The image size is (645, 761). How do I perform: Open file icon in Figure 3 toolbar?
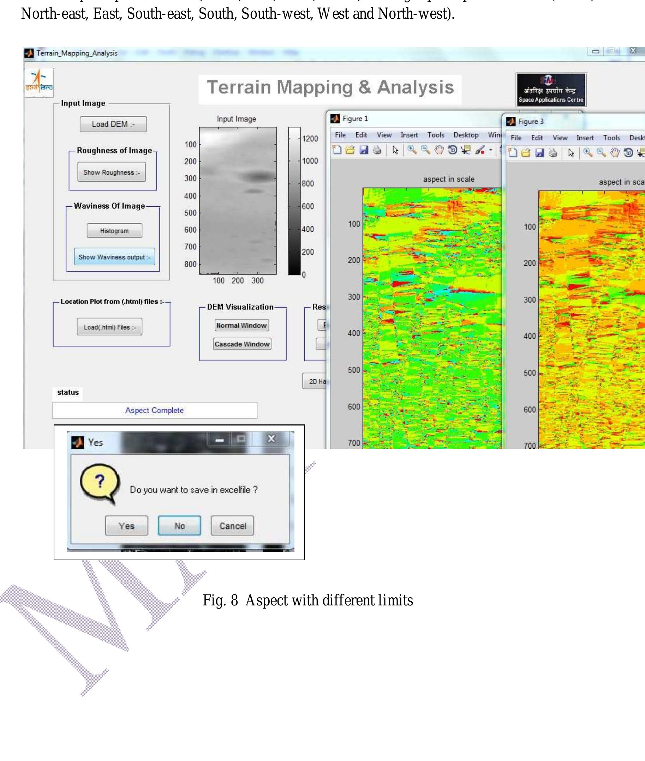526,153
